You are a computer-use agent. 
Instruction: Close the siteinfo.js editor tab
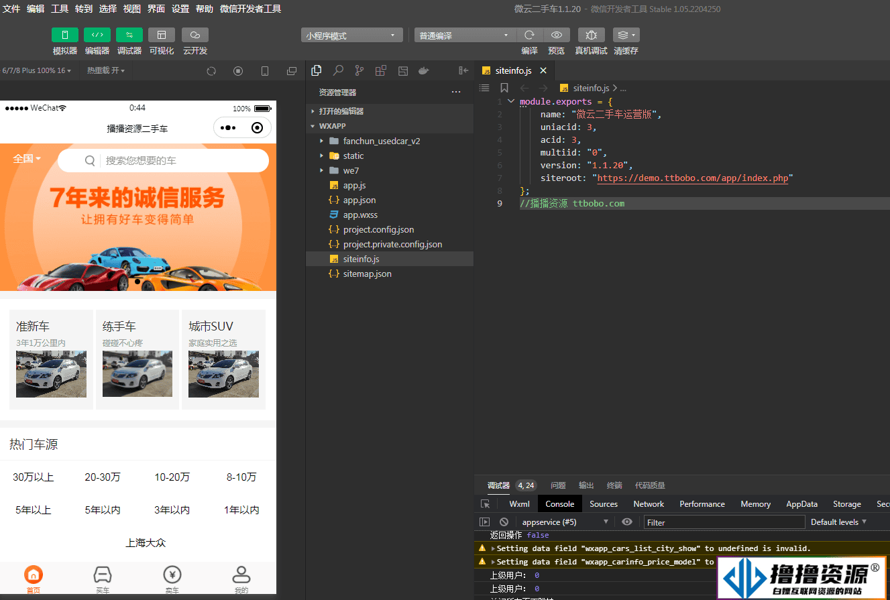[x=543, y=70]
